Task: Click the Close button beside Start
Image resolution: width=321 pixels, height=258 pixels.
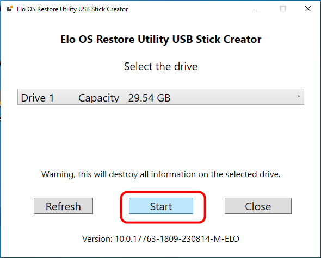Action: [258, 206]
